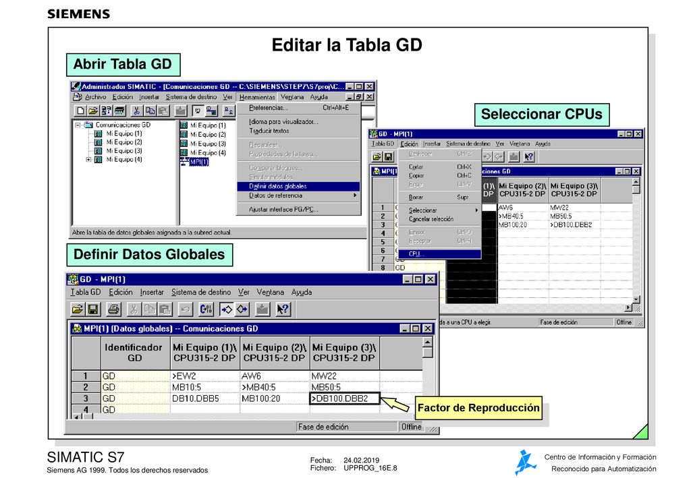Click cell MB100:20 in bottom GD table
This screenshot has height=478, width=691.
coord(275,398)
